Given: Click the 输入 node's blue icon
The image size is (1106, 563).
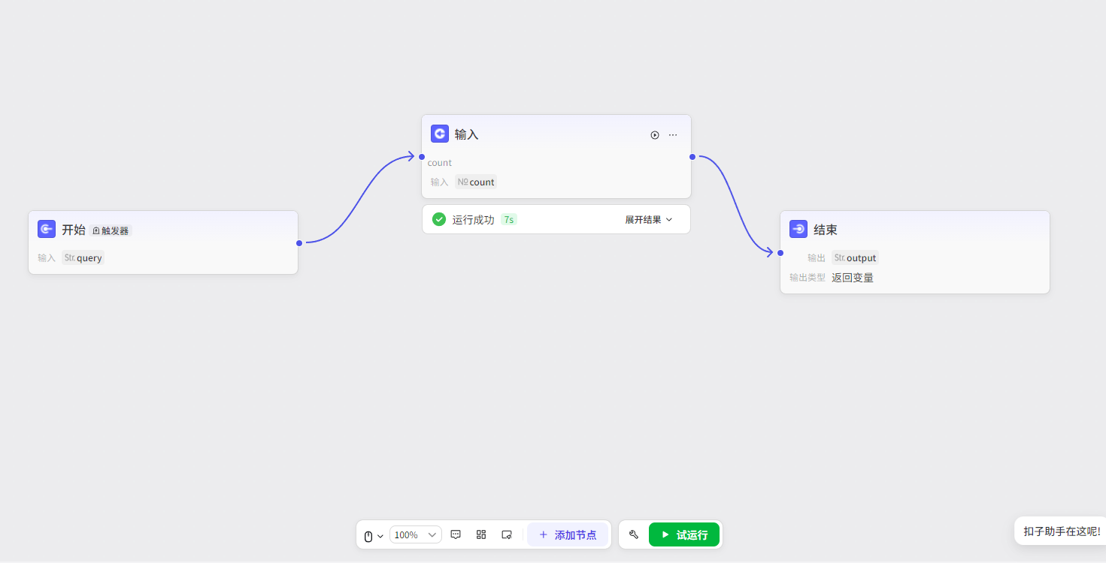Looking at the screenshot, I should pos(440,134).
